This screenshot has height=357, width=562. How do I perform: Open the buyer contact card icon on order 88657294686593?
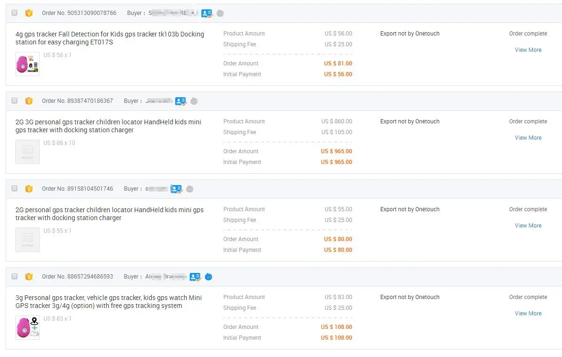pyautogui.click(x=195, y=277)
